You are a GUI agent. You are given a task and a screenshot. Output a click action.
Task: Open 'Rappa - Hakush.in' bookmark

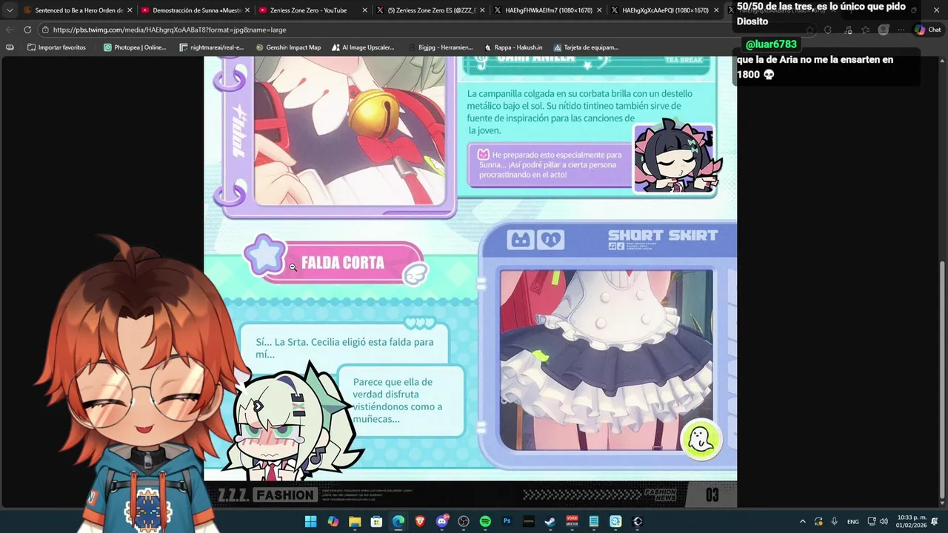[513, 47]
